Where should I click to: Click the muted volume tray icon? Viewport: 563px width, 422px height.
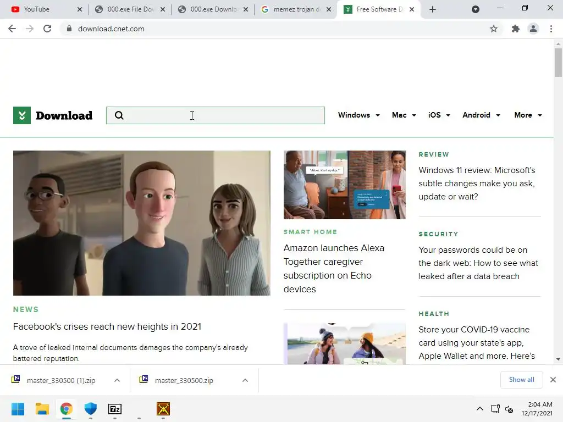point(509,409)
